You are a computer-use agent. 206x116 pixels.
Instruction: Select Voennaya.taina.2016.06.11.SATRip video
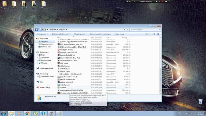tap(71, 90)
